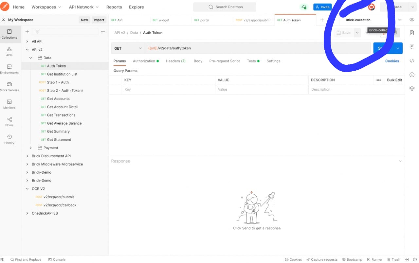Expand the Brick Middleware Microservice collection
Screen dimensions: 419x263
27,164
